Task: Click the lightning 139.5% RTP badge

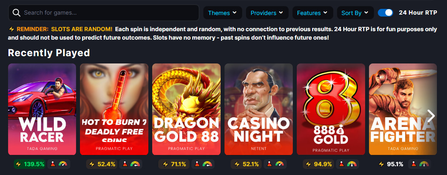Action: (30, 164)
